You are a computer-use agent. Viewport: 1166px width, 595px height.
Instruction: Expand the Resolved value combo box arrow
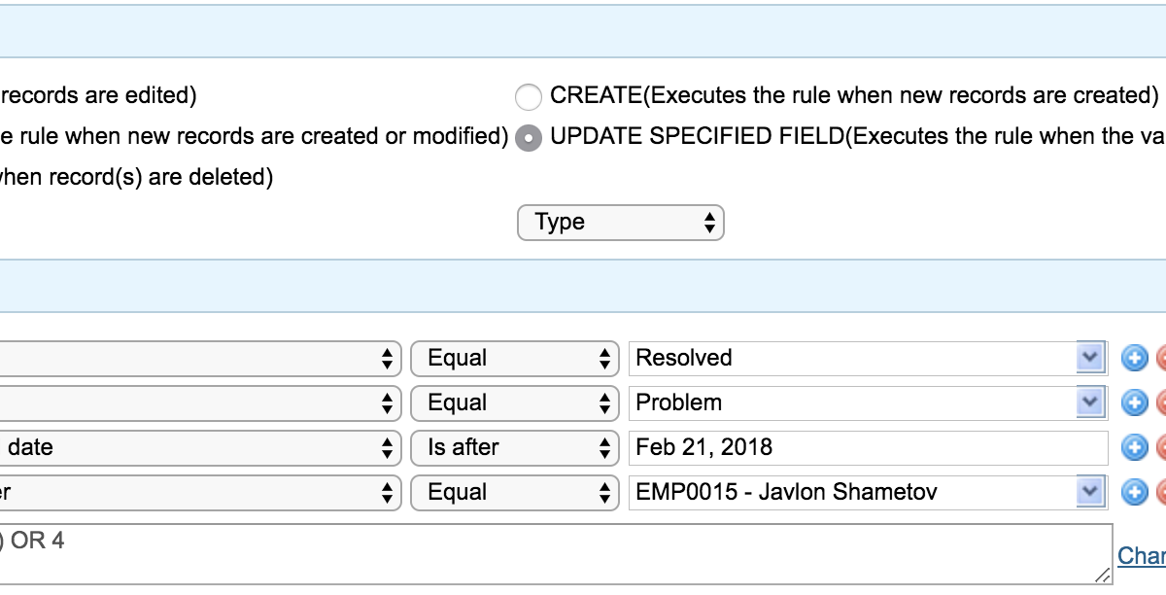point(1090,358)
